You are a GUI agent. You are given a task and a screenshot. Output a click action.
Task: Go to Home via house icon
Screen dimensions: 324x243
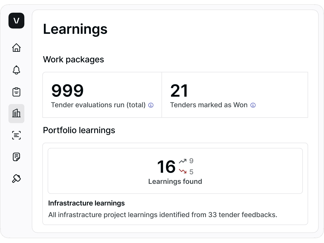pos(16,48)
